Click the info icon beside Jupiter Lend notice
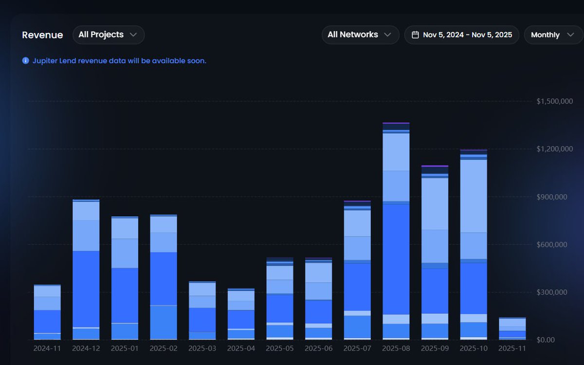584x365 pixels. coord(26,61)
